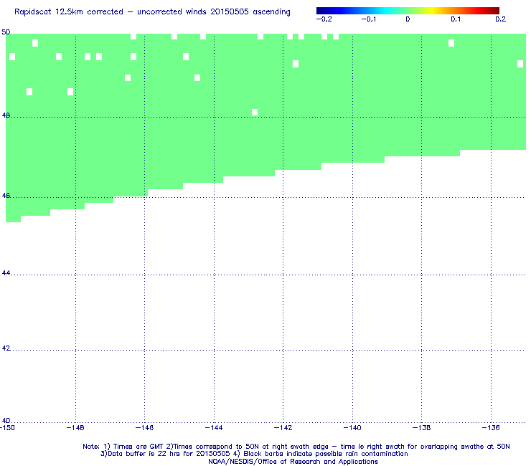Click the longitude label '-136'
The height and width of the screenshot is (466, 531).
tap(491, 428)
